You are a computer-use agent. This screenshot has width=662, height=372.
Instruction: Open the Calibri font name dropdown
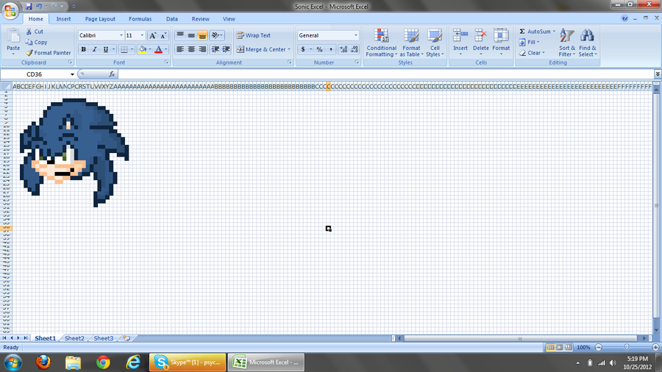coord(121,35)
